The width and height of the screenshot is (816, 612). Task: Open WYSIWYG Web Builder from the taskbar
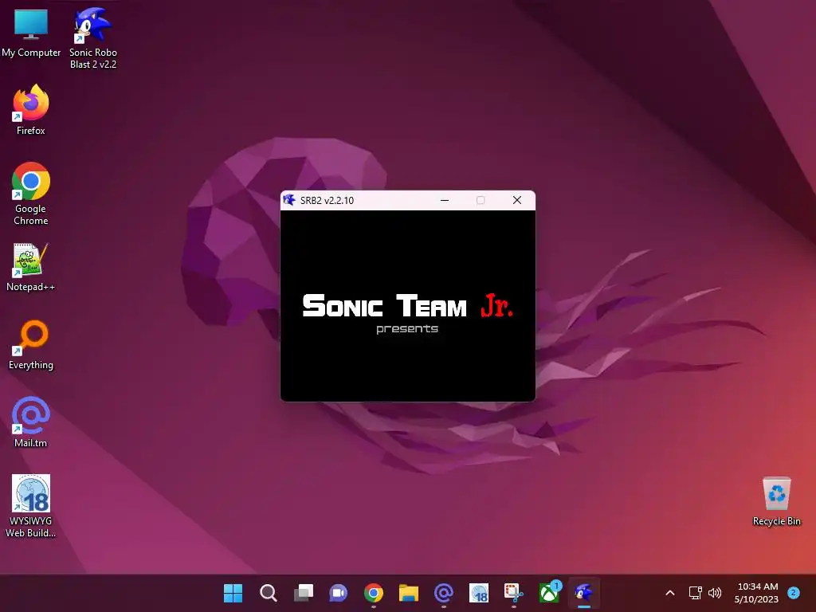[479, 593]
